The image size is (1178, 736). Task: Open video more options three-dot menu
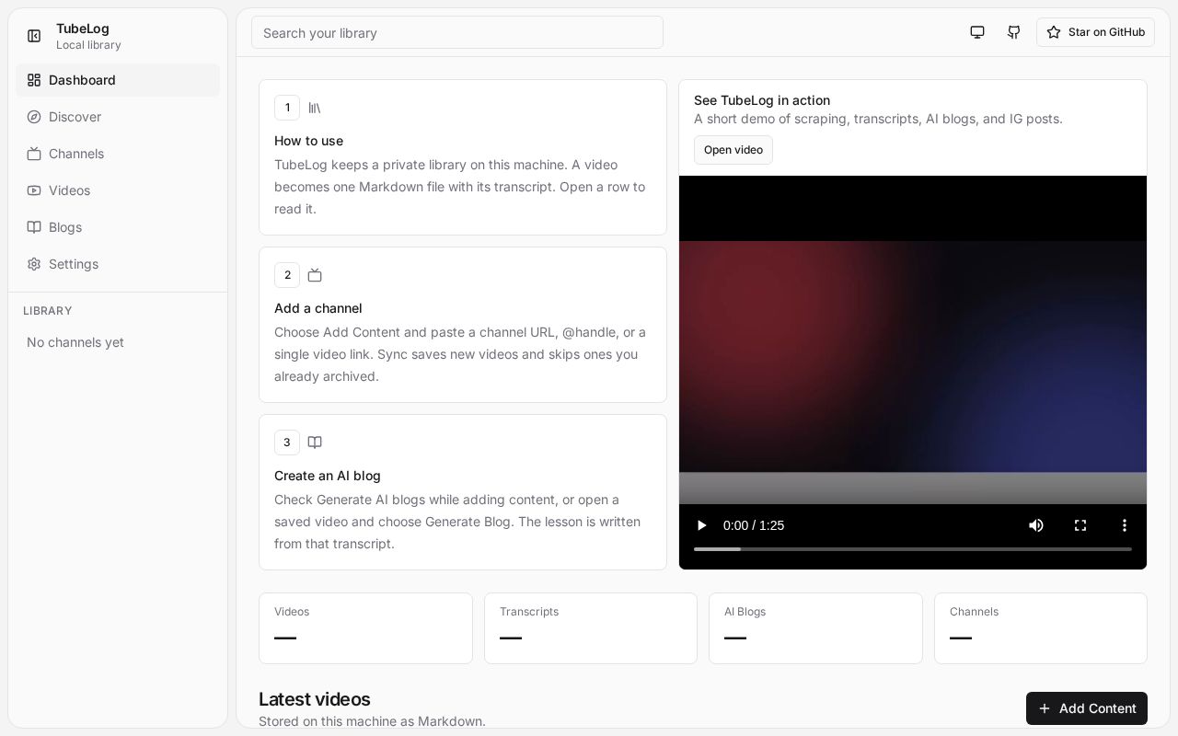[1125, 525]
